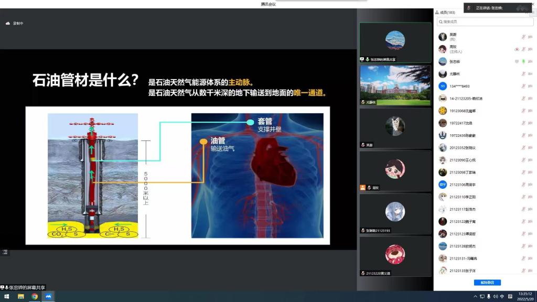Image resolution: width=537 pixels, height=302 pixels.
Task: Click the 张忠铧的屏幕共享 label at bottom left
Action: pos(26,287)
